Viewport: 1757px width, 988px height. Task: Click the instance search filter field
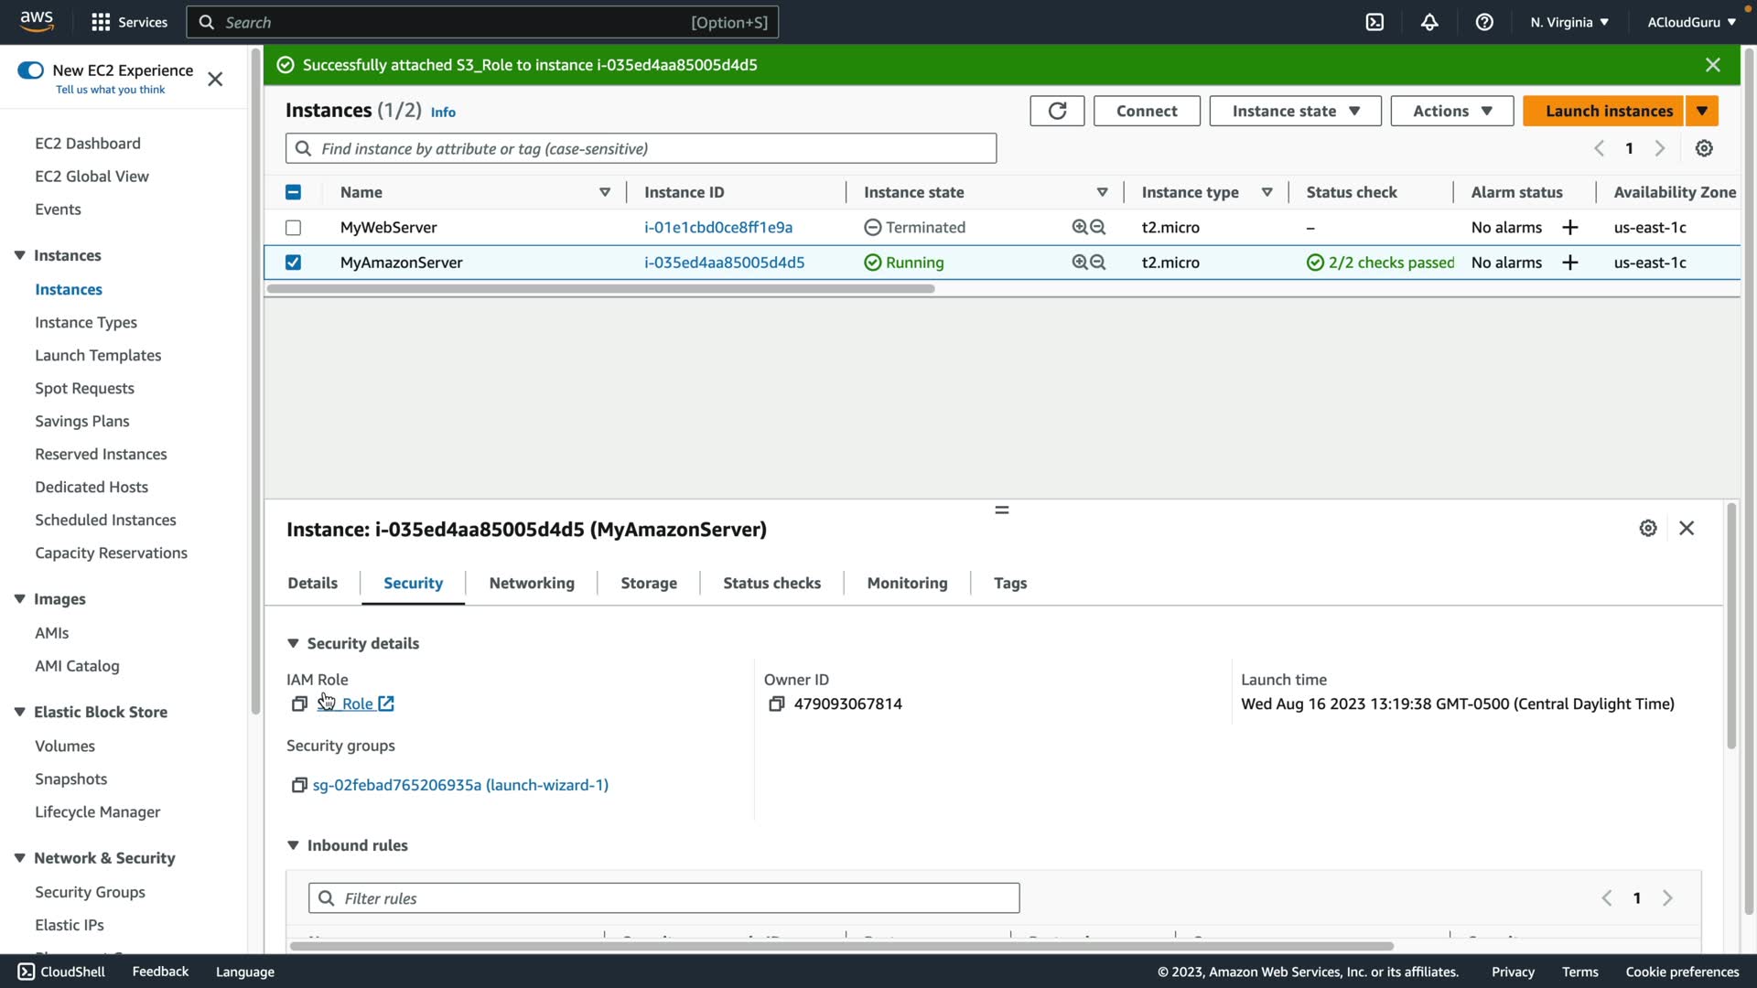(641, 148)
